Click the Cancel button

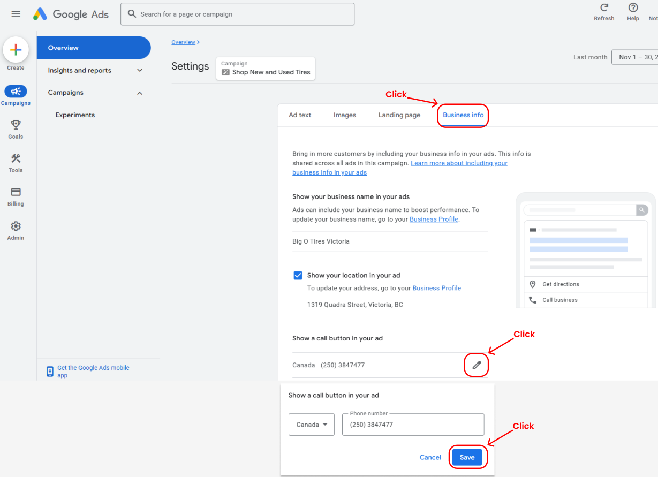pyautogui.click(x=430, y=457)
